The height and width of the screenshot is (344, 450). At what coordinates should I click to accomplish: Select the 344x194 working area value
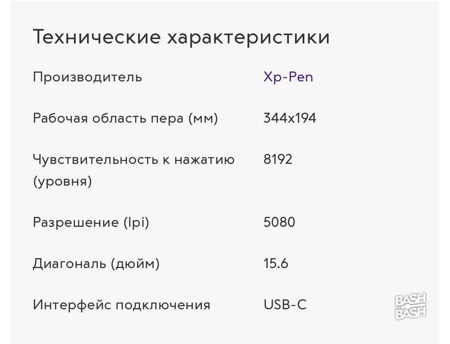(x=290, y=118)
